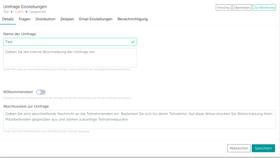
Task: Focus the Name der Umfrage input field
Action: coord(70,42)
